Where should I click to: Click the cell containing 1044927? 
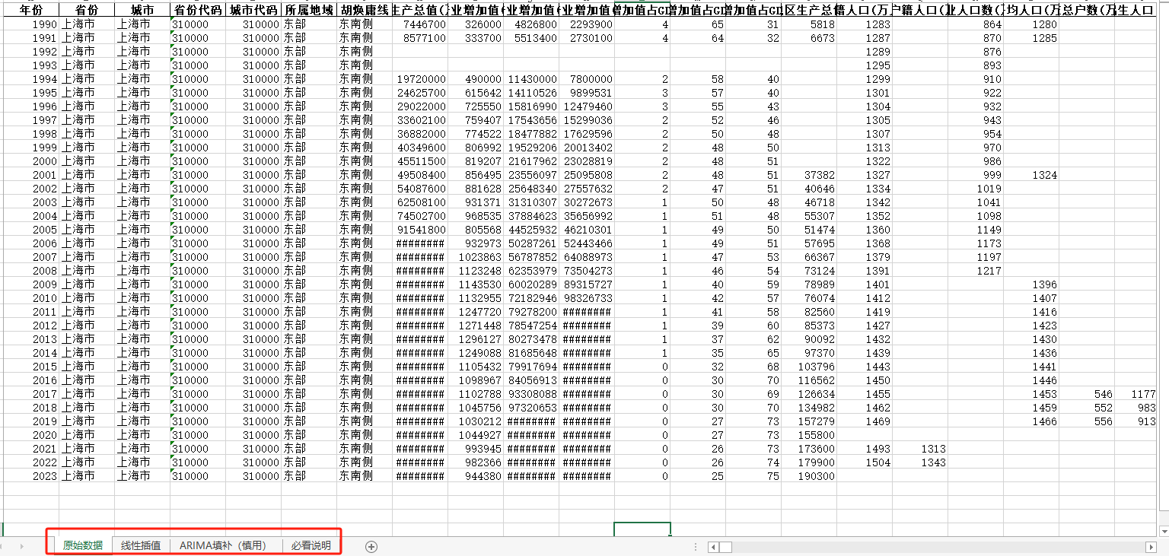click(476, 435)
